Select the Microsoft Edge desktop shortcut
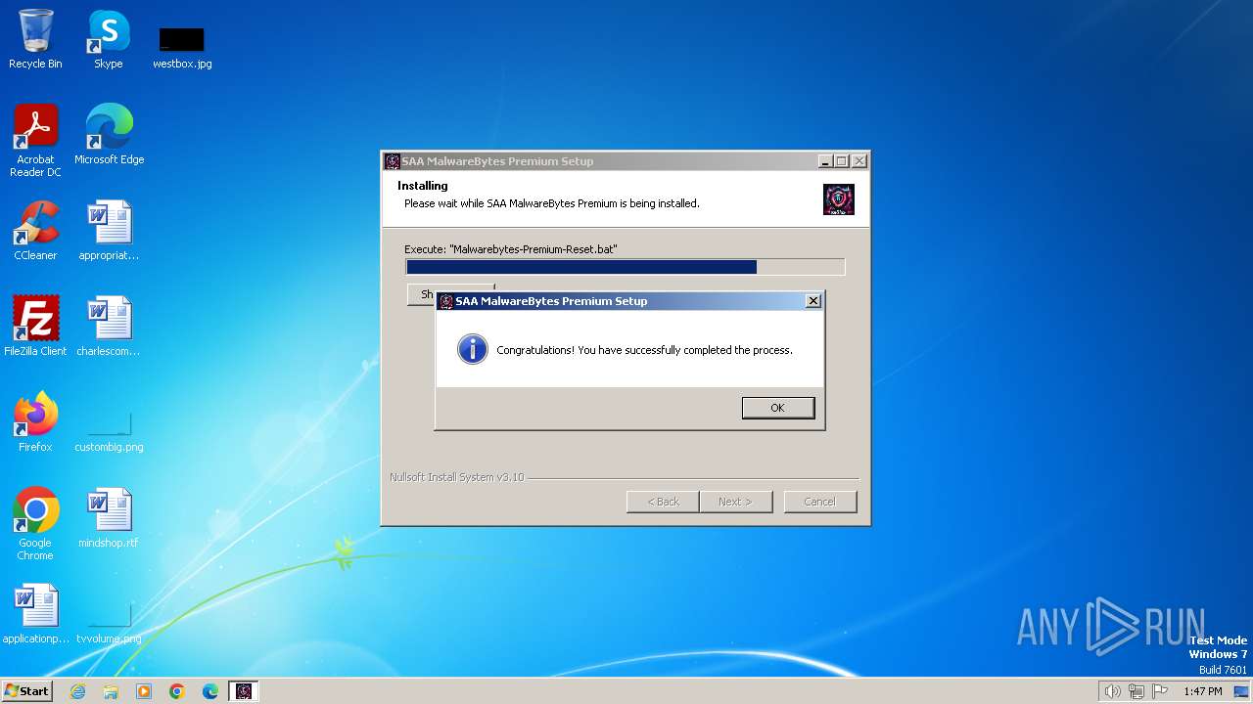1253x704 pixels. [109, 135]
